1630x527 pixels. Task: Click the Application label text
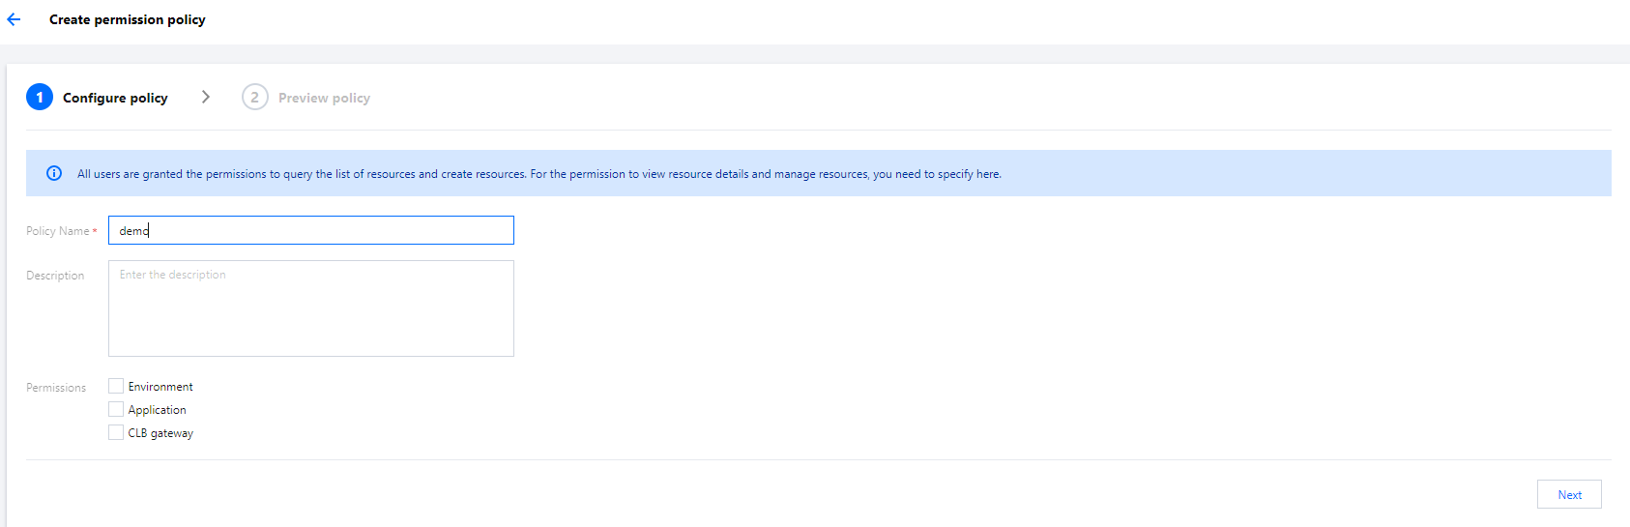(x=157, y=410)
